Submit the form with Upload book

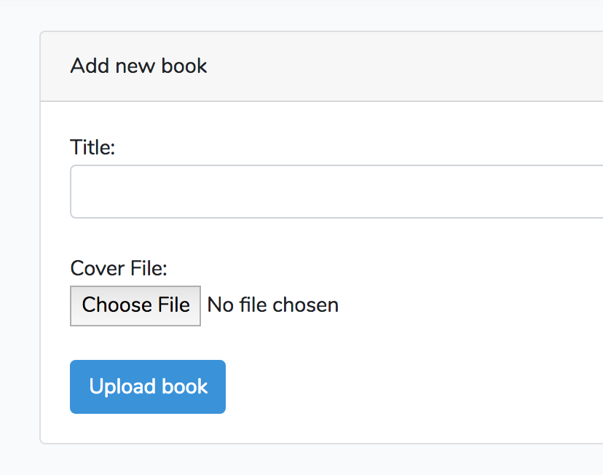tap(148, 387)
